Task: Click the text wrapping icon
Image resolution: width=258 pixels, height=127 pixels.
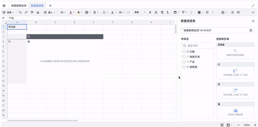Action: (120, 12)
